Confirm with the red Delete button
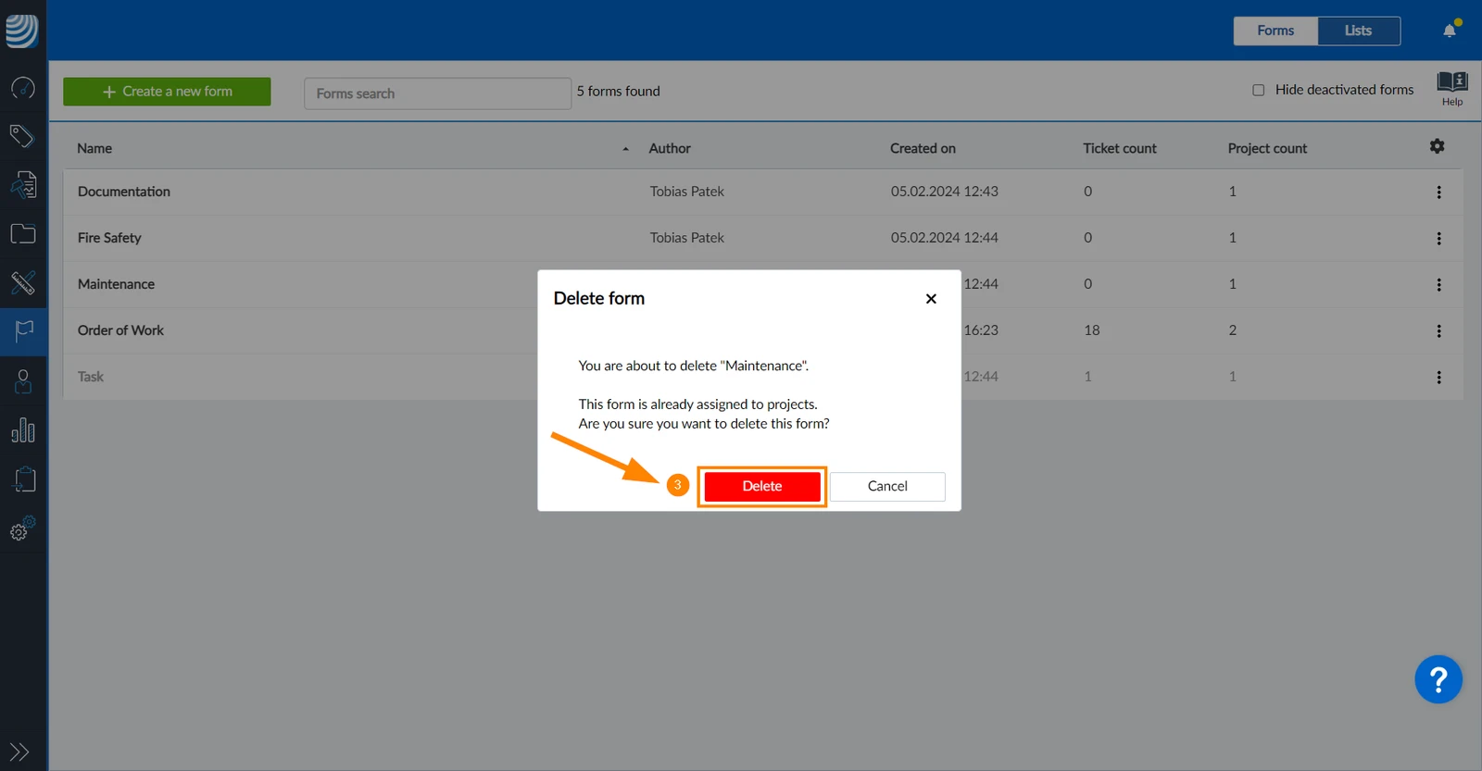Viewport: 1482px width, 771px height. tap(762, 487)
